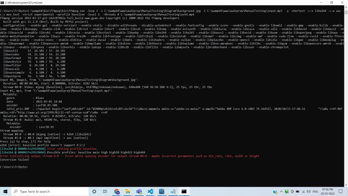This screenshot has height=196, width=348.
Task: Open the Windows Start menu
Action: (5, 191)
